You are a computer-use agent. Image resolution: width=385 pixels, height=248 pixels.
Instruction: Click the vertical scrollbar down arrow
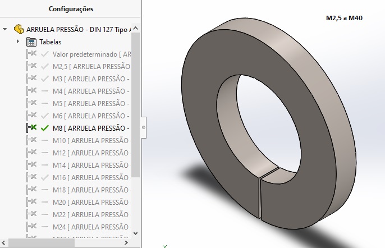click(136, 233)
